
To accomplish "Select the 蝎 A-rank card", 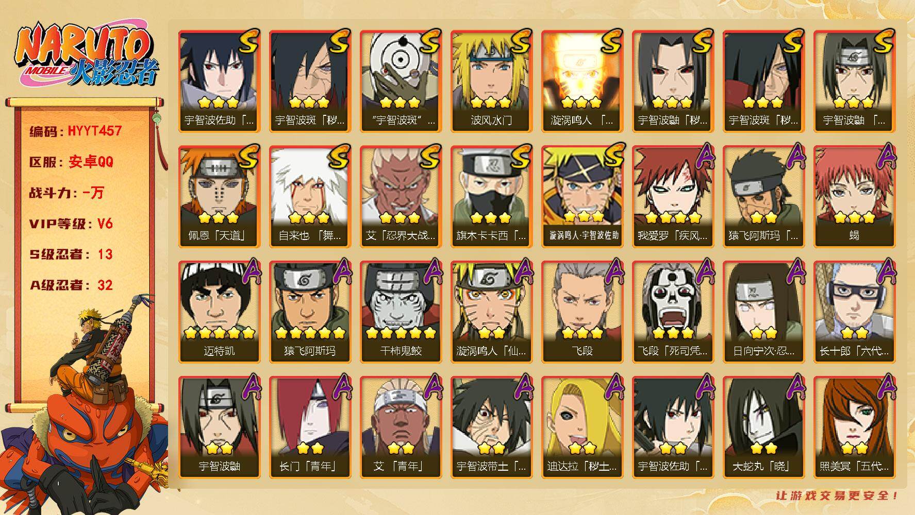I will tap(854, 197).
